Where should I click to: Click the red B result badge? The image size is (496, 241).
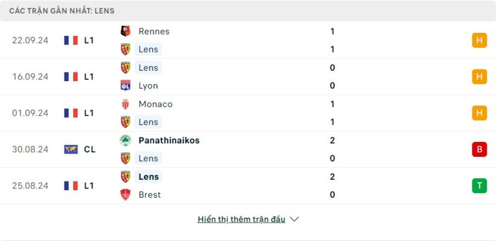click(479, 149)
